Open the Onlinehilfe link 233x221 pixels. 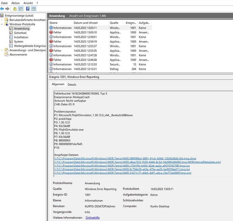click(93, 218)
